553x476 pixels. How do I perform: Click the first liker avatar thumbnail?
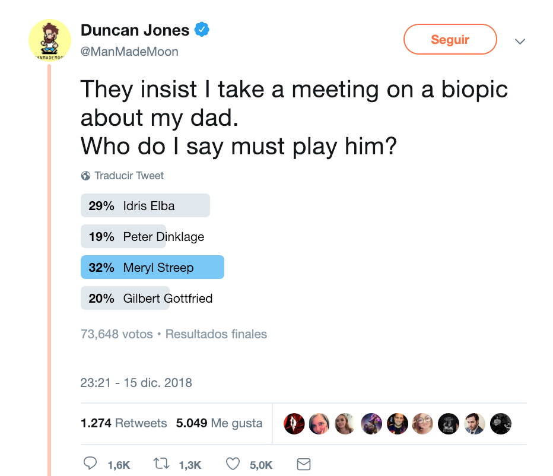click(294, 423)
